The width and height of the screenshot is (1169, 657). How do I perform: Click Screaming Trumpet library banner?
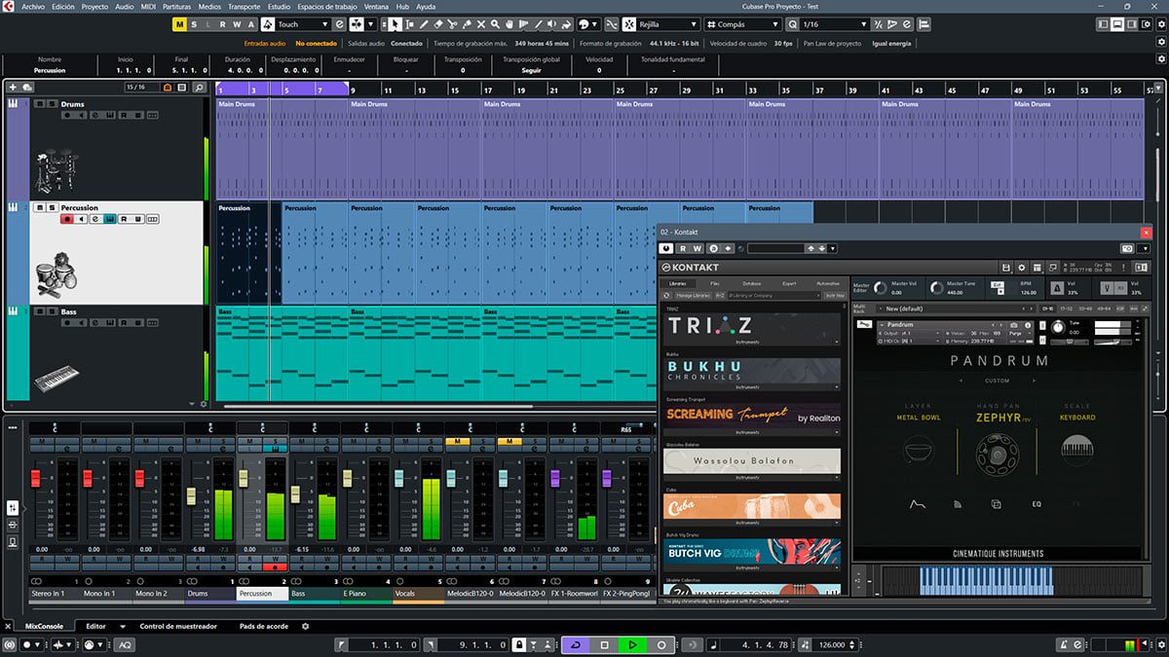coord(753,414)
